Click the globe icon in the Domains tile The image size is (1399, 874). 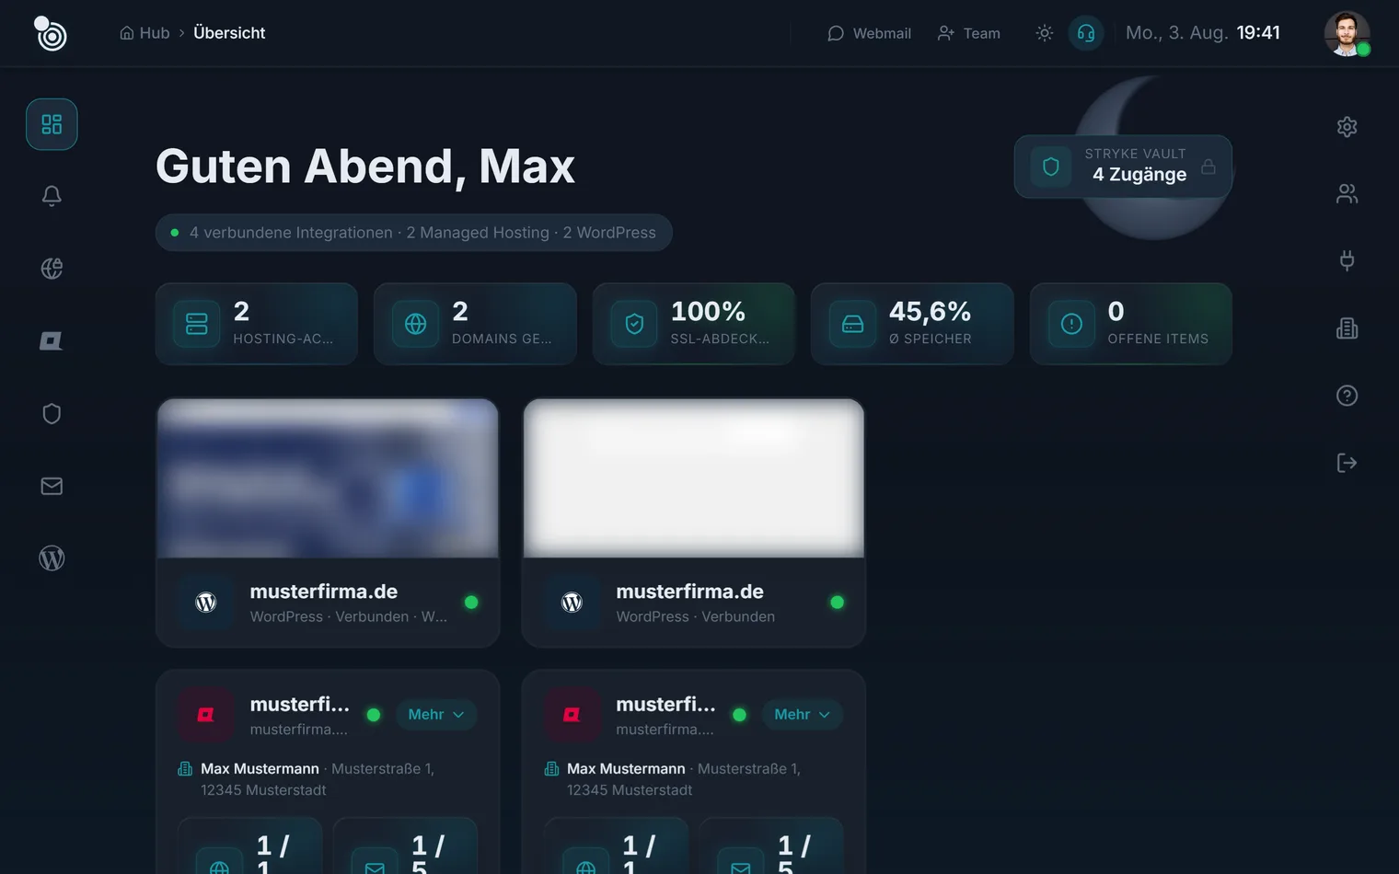coord(415,324)
